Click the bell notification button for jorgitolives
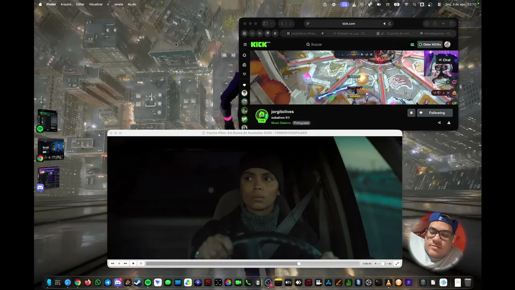Image resolution: width=515 pixels, height=290 pixels. [411, 113]
